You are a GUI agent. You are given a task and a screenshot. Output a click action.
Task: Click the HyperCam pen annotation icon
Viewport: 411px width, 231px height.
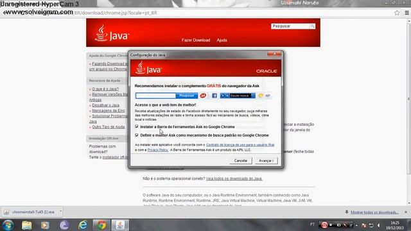point(345,225)
